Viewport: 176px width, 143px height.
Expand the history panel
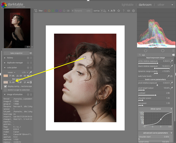10,58
